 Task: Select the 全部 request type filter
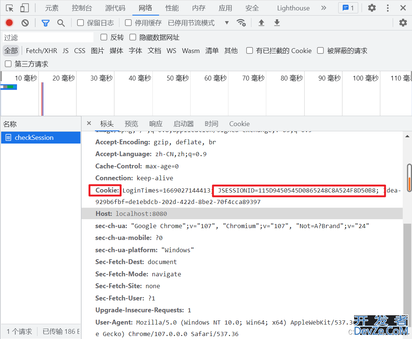(x=11, y=50)
